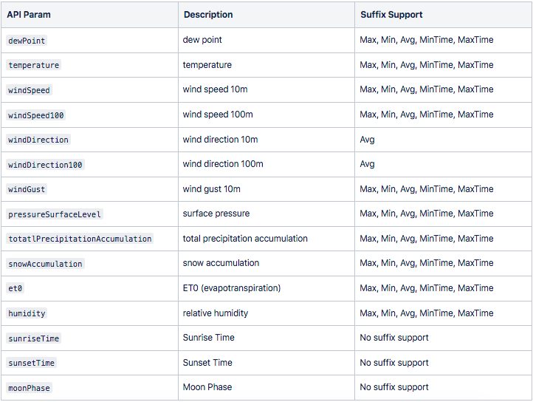Select the windDirection code tag
533x402 pixels.
point(38,140)
